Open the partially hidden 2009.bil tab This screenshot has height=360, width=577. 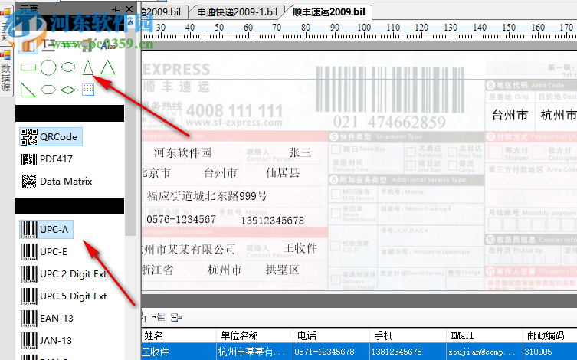(164, 12)
